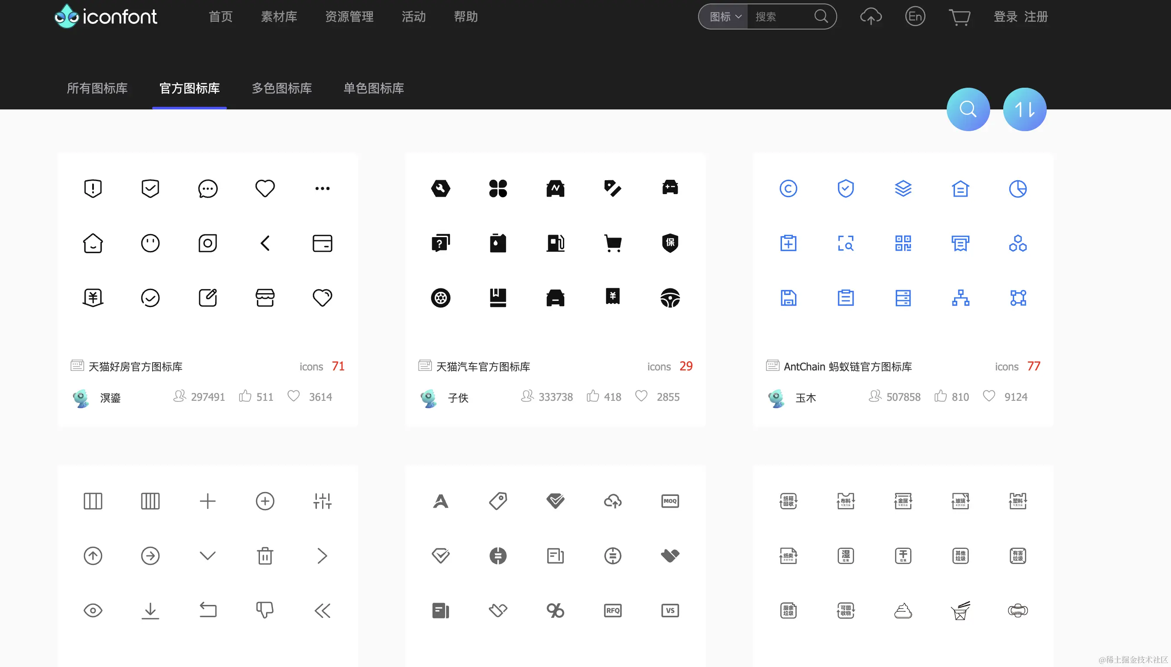The width and height of the screenshot is (1171, 667).
Task: Click the 登录 login link
Action: 1005,17
